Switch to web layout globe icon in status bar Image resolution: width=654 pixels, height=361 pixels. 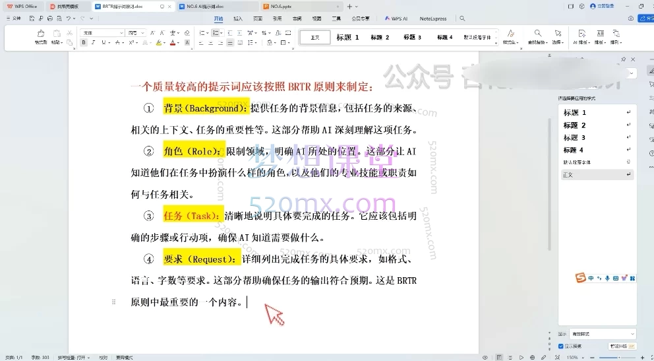[x=532, y=358]
